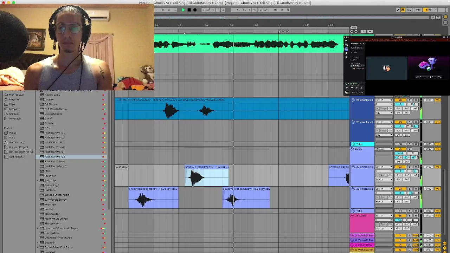This screenshot has width=450, height=253.
Task: Click track 28 volume slider field
Action: tap(400, 104)
